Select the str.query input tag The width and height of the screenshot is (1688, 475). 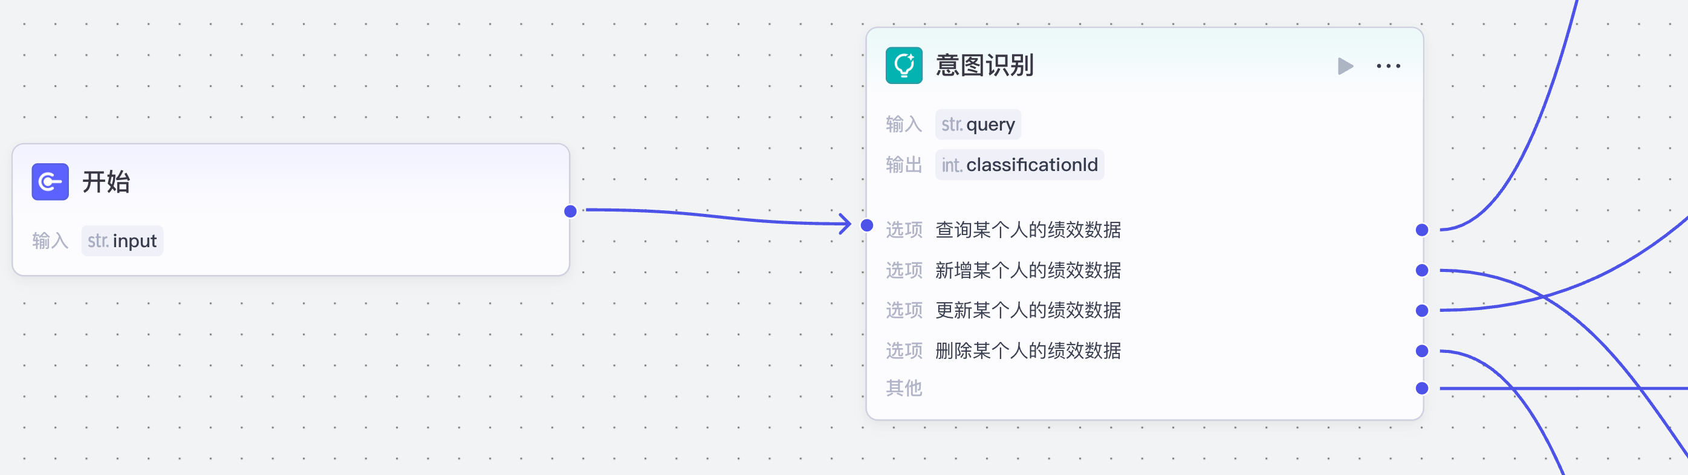point(978,124)
